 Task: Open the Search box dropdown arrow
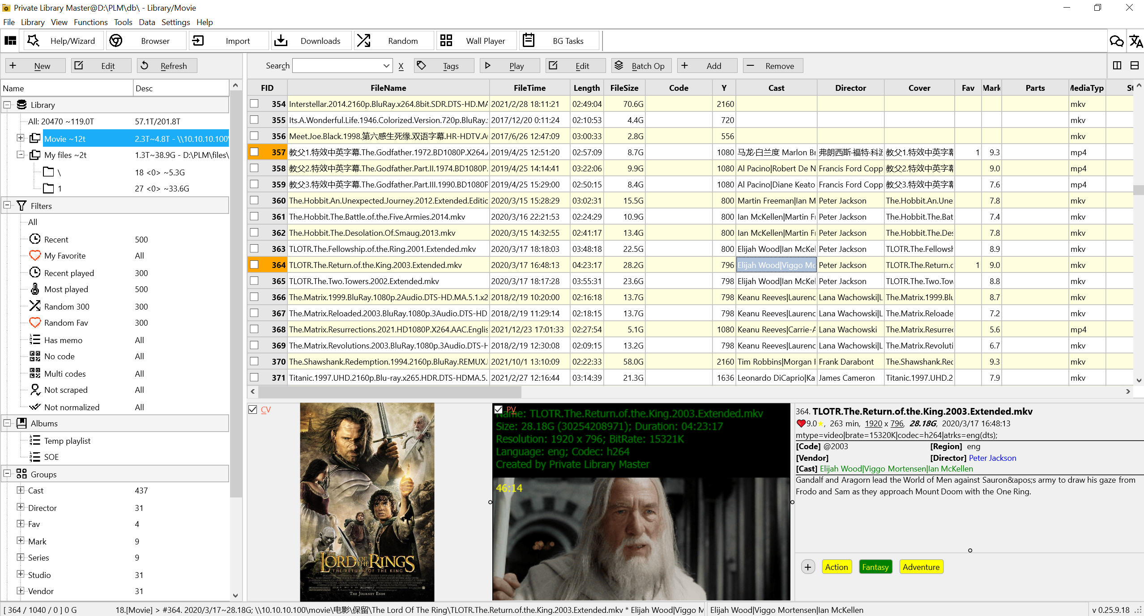click(386, 66)
